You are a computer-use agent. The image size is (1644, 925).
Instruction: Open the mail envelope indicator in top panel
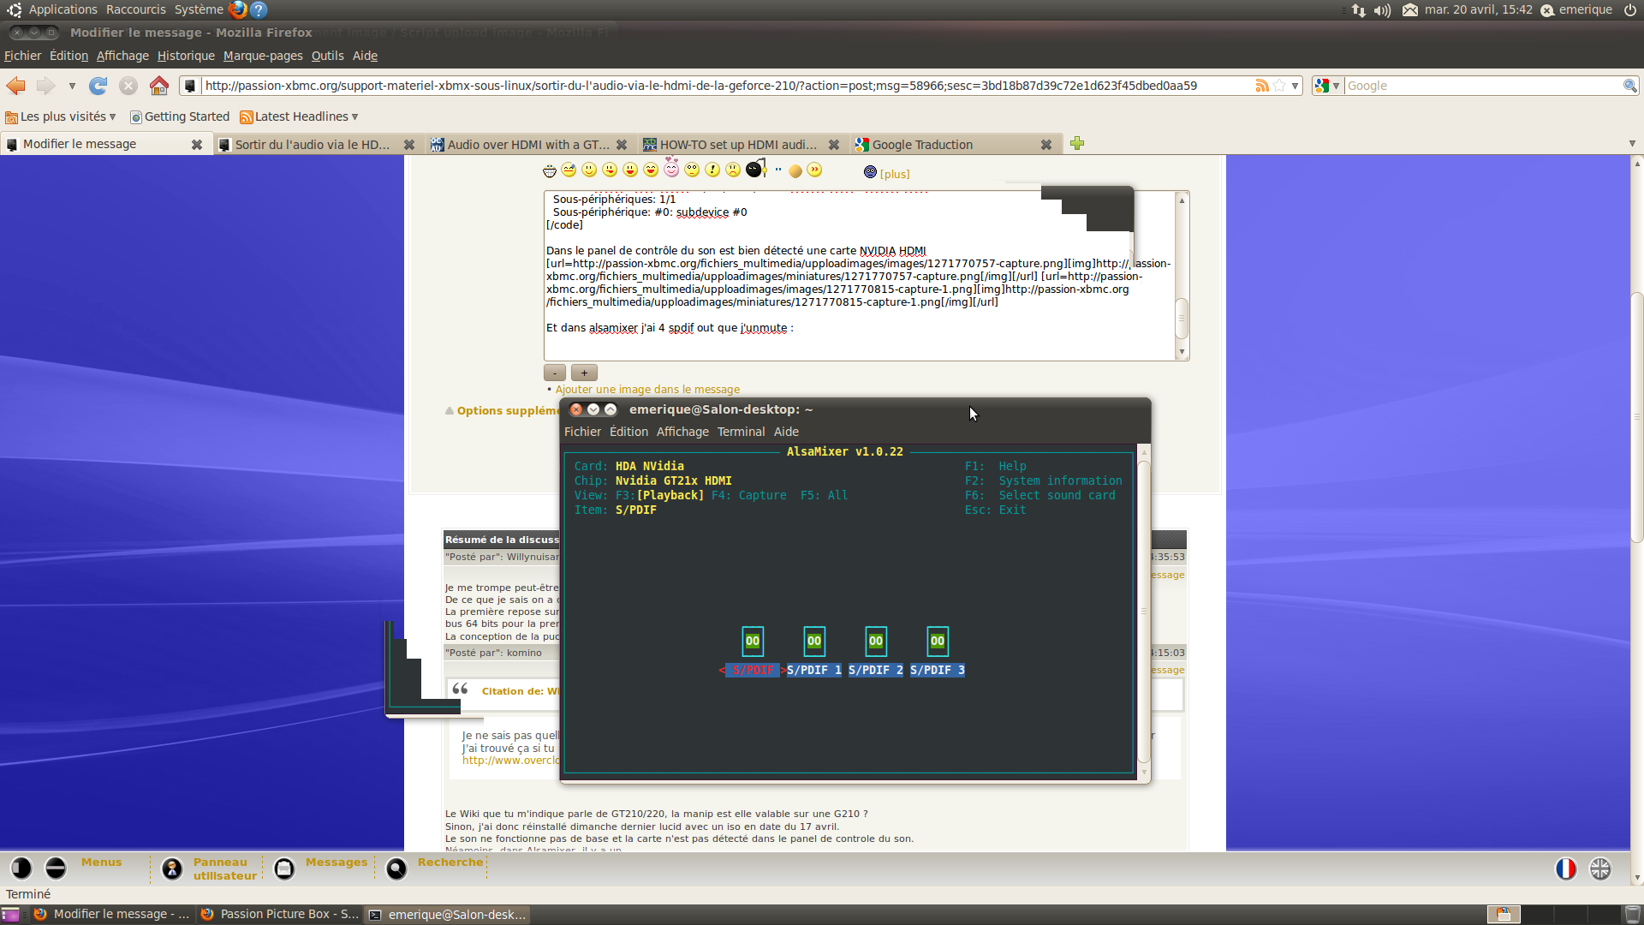pos(1409,10)
